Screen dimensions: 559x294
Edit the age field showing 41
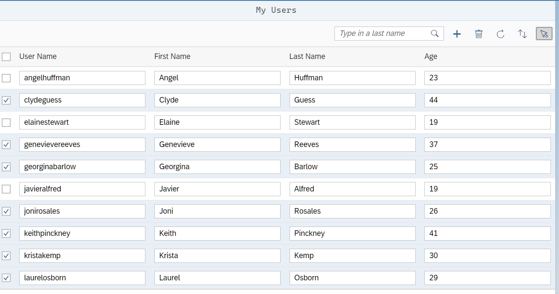tap(488, 233)
